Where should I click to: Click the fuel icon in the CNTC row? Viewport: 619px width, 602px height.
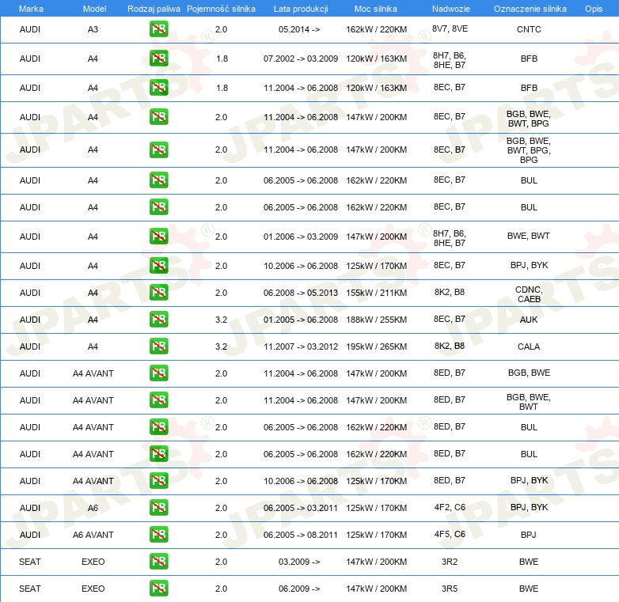[158, 29]
